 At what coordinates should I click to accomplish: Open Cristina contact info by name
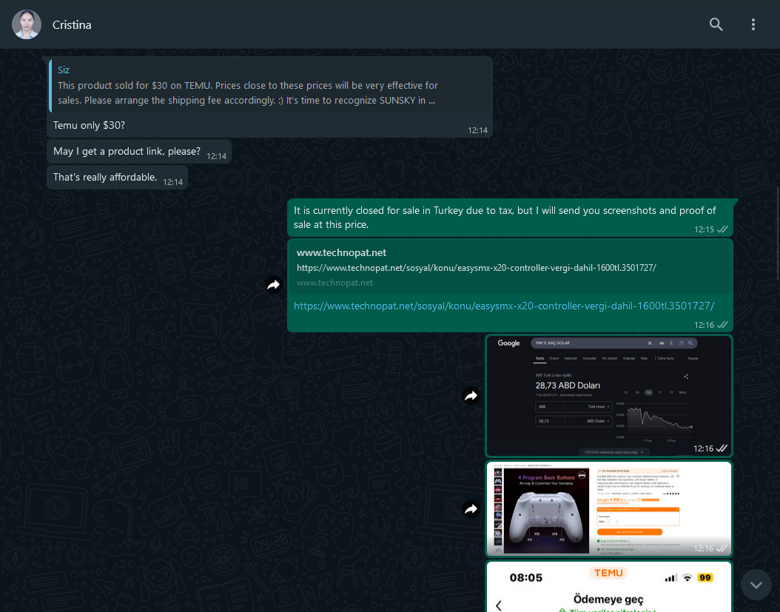(72, 25)
